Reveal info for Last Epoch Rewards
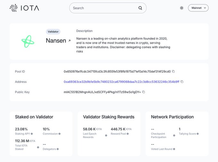The image size is (218, 162). [x=106, y=135]
